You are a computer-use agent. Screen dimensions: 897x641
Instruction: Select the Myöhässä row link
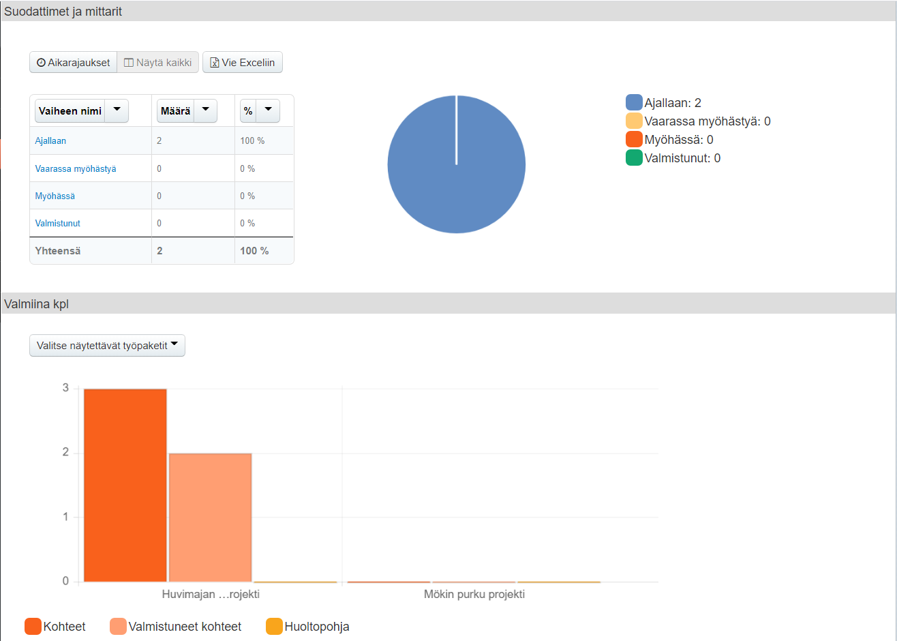55,196
